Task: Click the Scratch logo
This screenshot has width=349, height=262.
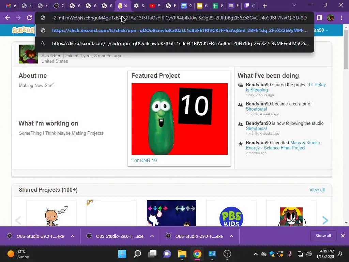Action: (24, 30)
